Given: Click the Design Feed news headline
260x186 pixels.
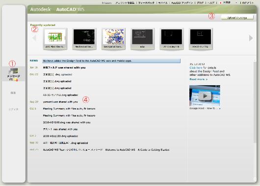Looking at the screenshot, I should tap(111, 61).
